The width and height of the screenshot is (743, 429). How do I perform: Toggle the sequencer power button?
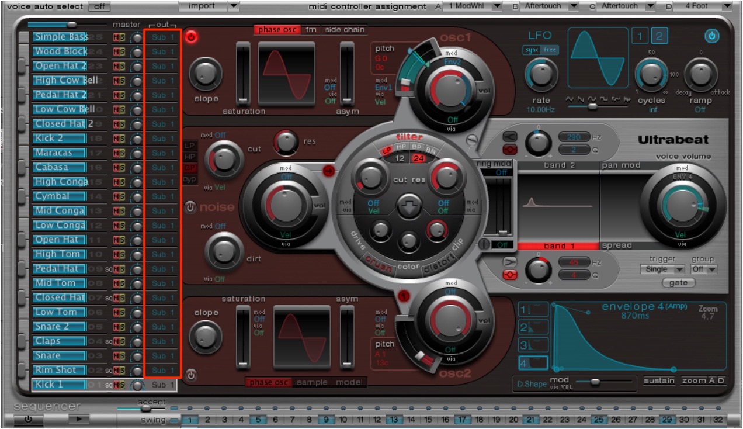point(28,419)
